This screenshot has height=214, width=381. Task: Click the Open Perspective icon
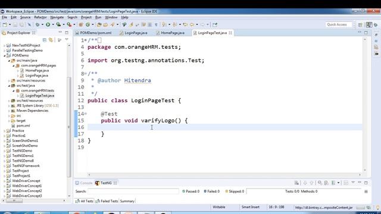coord(360,25)
